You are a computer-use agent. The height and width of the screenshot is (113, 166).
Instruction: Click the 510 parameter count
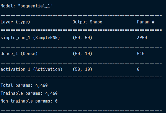click(141, 53)
